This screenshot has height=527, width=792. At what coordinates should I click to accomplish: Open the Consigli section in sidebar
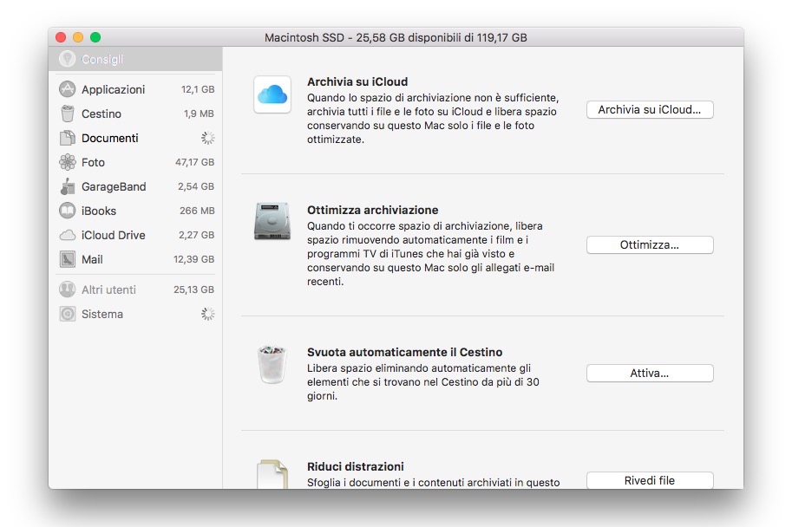click(x=135, y=59)
